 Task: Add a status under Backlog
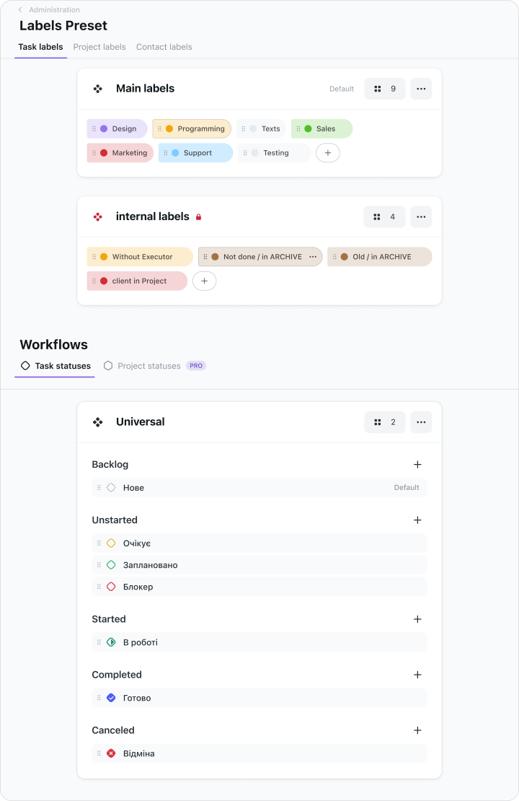point(417,464)
